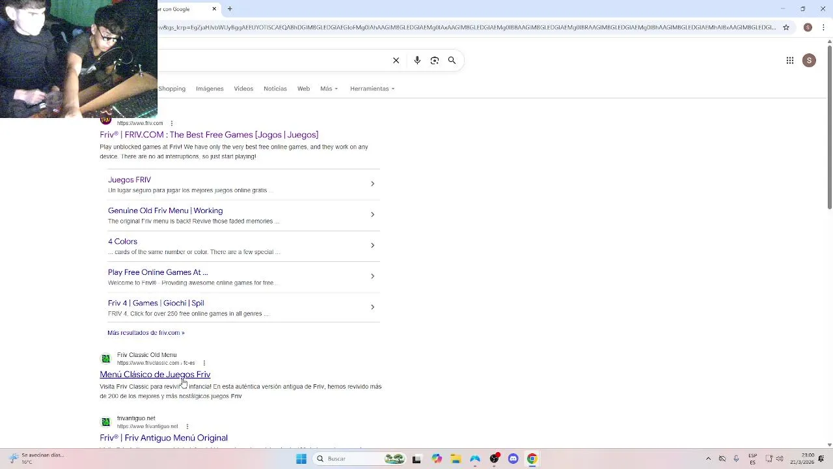
Task: Open options dots beside frivclassic.com URL
Action: click(204, 363)
